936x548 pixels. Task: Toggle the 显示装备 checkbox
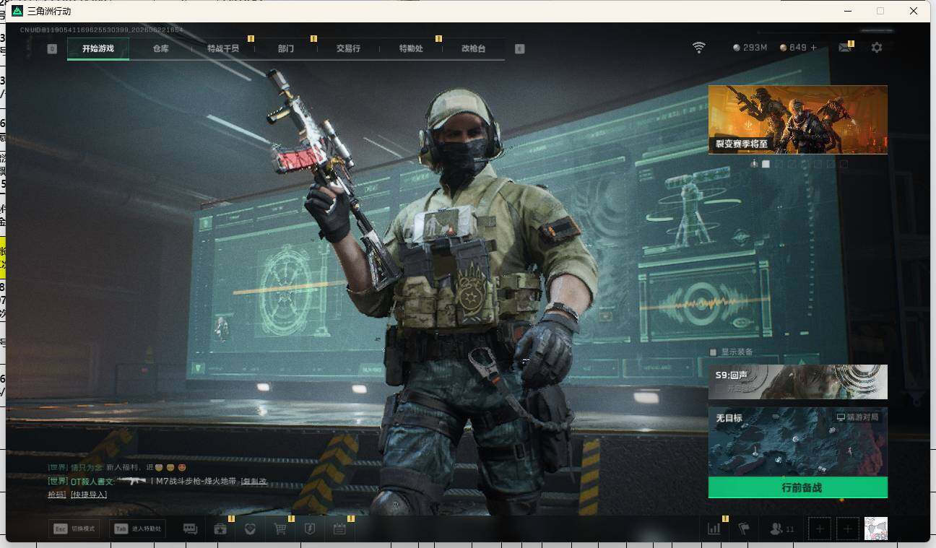[714, 352]
